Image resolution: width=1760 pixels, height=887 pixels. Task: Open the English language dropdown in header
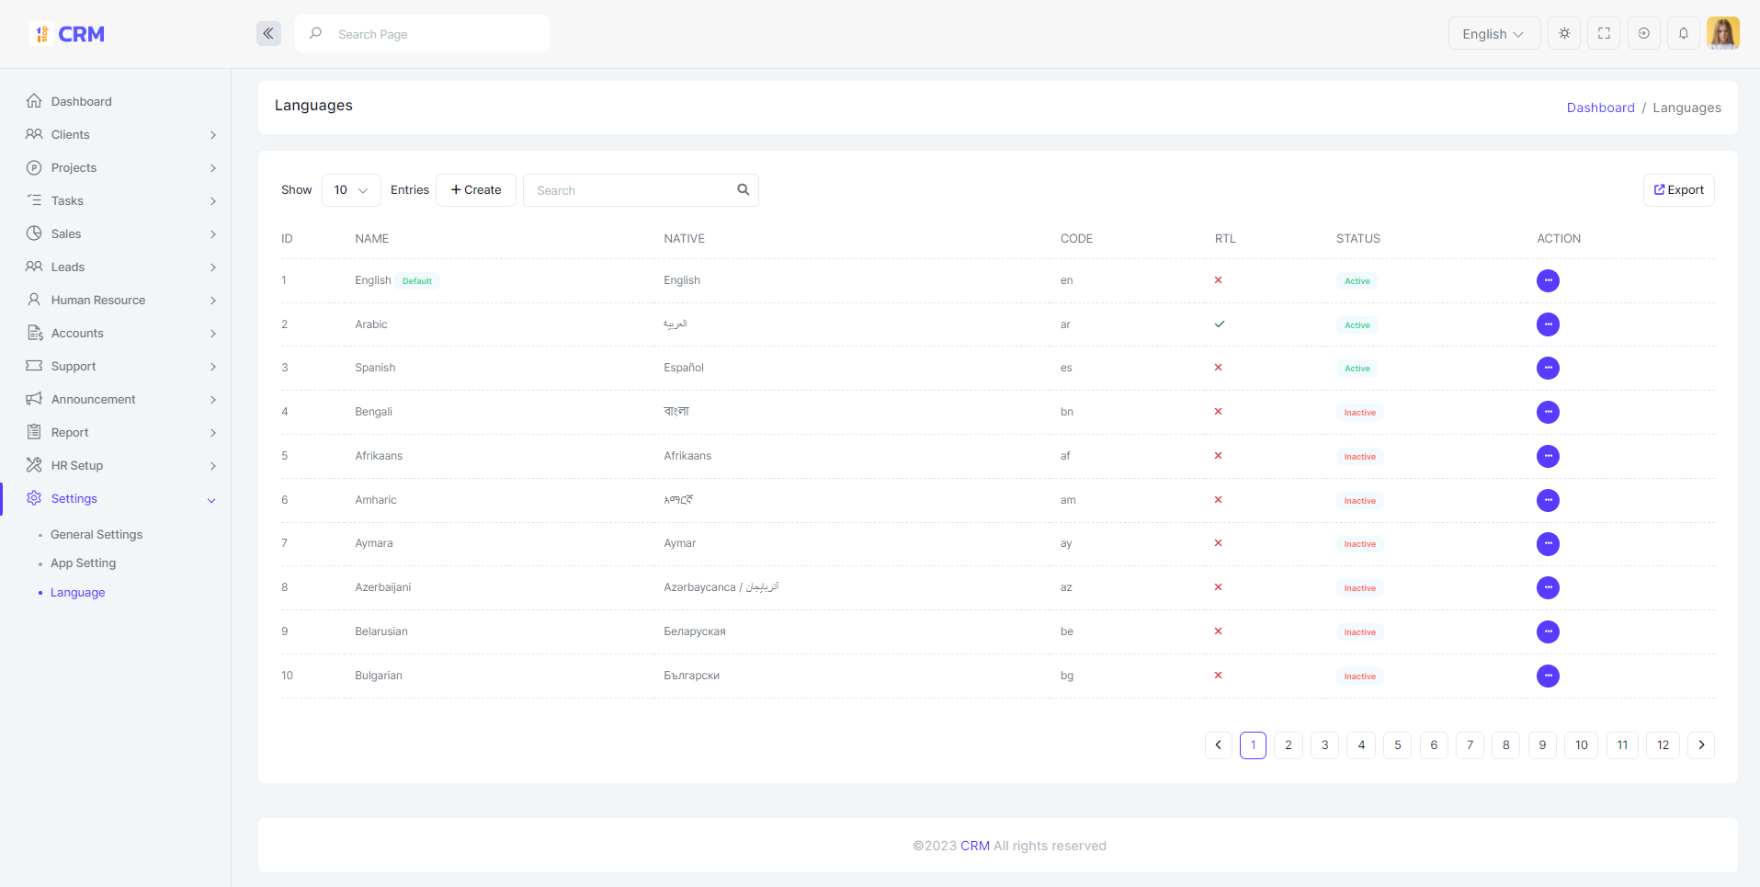[x=1494, y=34]
